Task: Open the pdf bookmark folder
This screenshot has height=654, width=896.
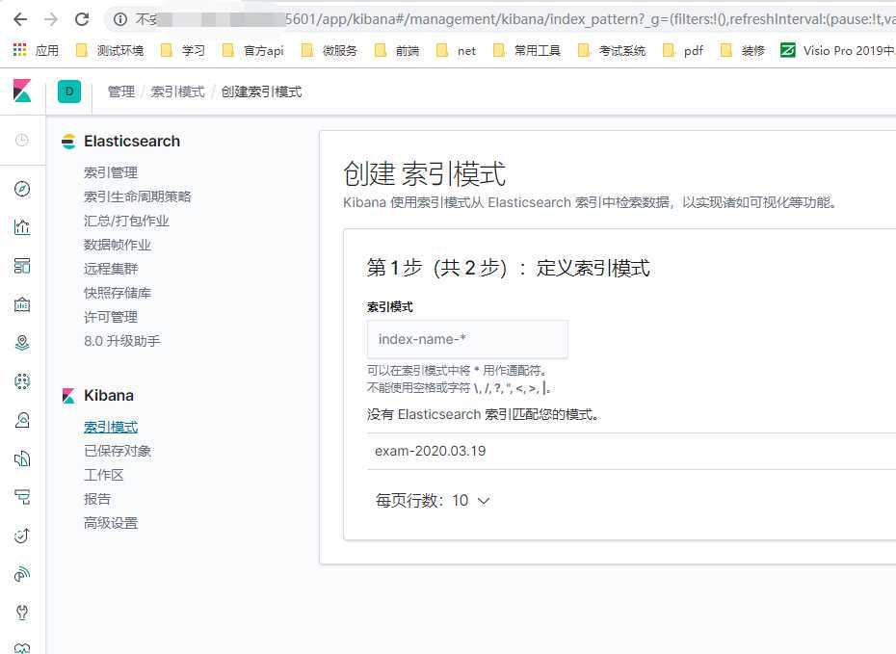Action: [x=683, y=50]
